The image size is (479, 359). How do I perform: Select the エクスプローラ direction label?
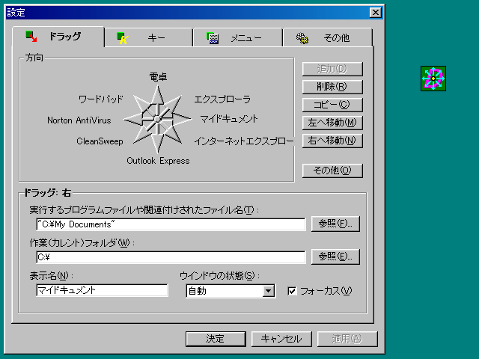[x=222, y=99]
